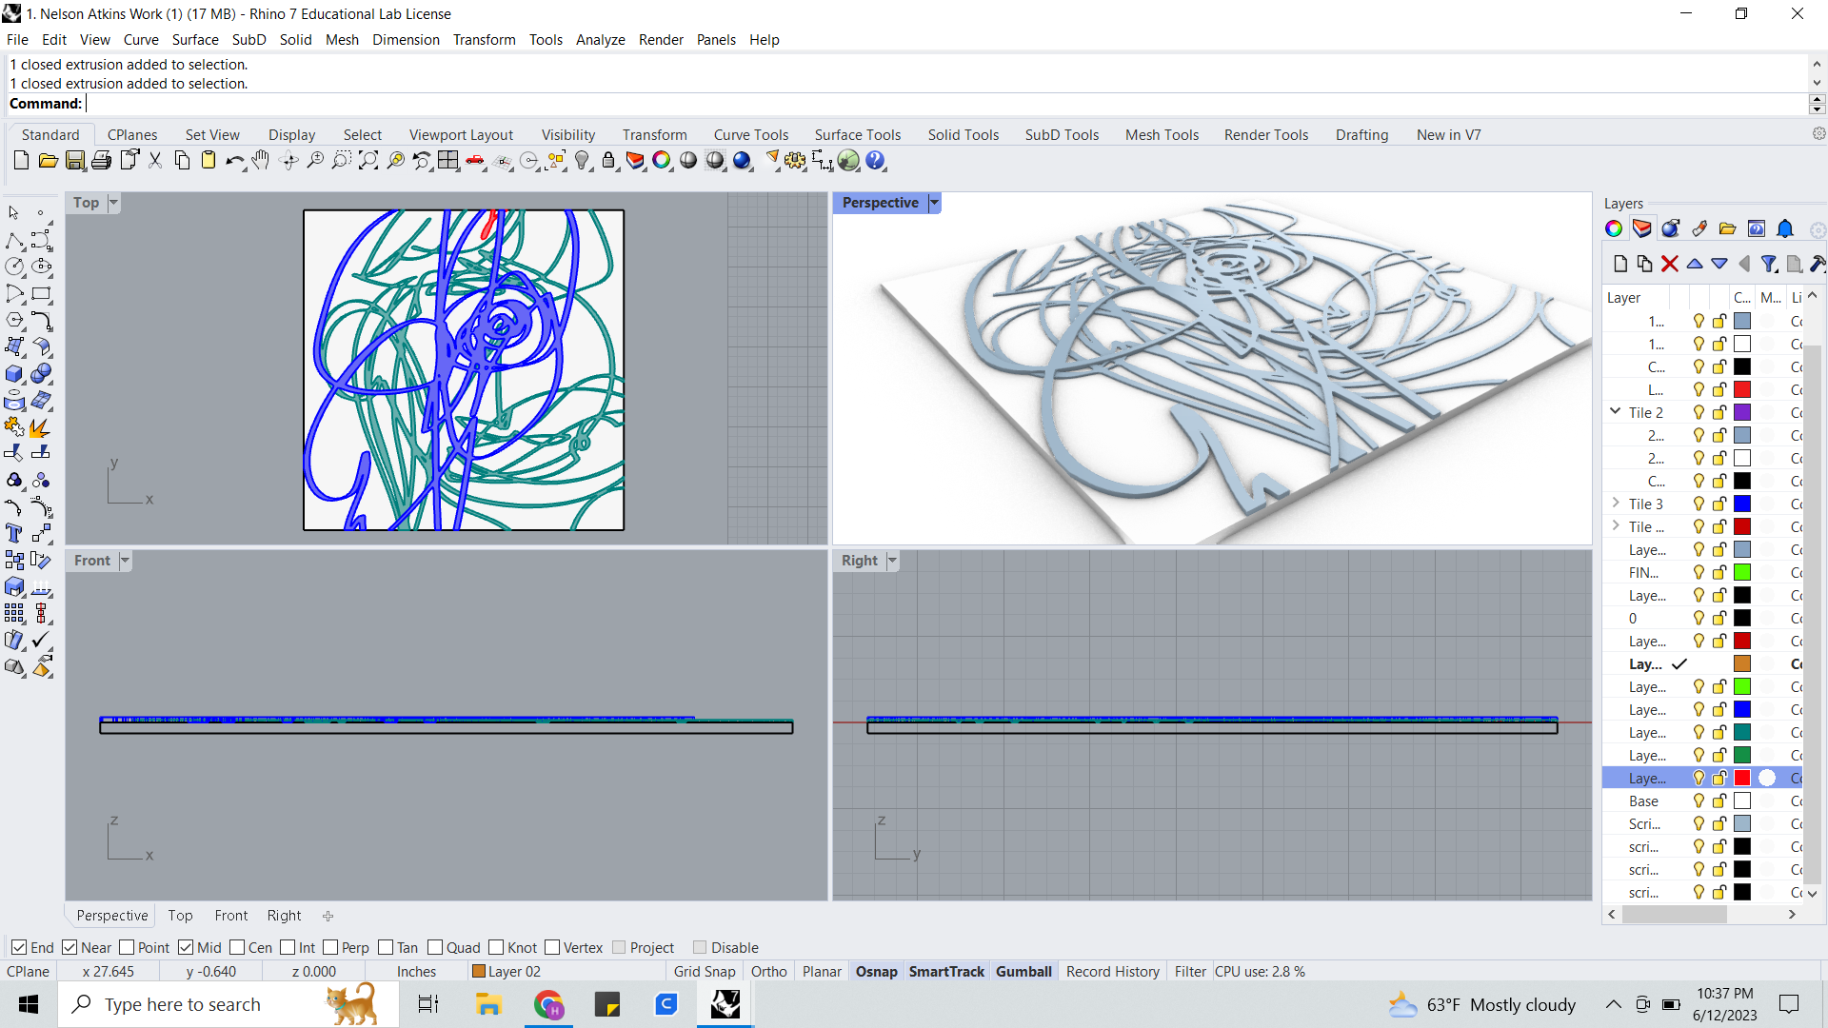Toggle Ortho mode in status bar
The image size is (1828, 1028).
[x=768, y=971]
